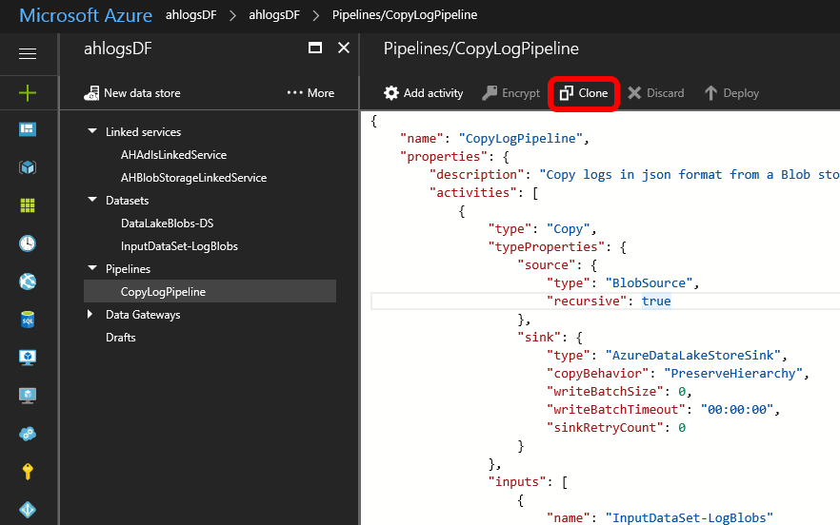Collapse the Linked services tree node

[92, 131]
